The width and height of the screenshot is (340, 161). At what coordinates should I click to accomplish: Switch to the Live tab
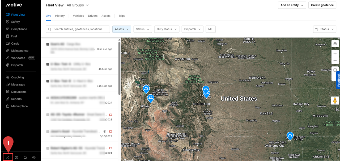point(48,16)
